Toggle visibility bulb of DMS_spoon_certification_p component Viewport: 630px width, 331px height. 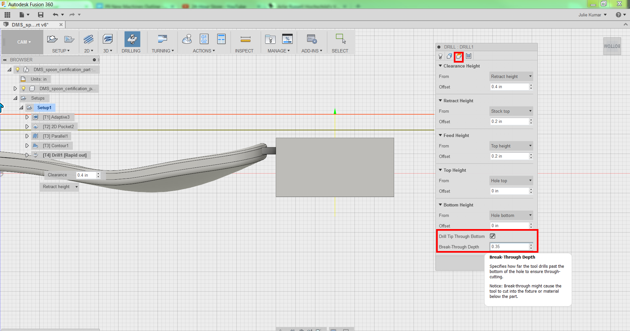tap(24, 88)
